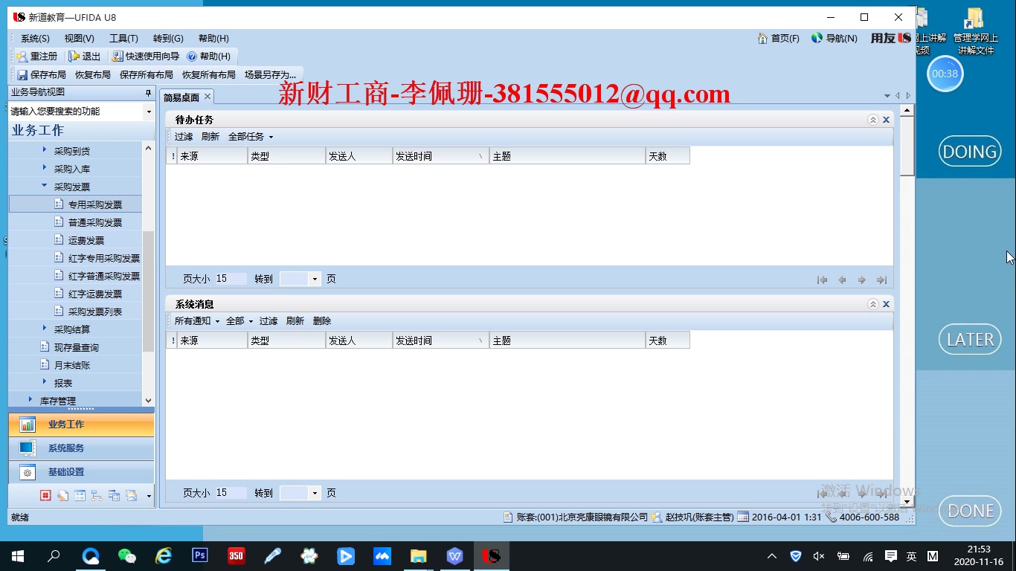Open the 工具(T) menu
1016x571 pixels.
pos(123,38)
